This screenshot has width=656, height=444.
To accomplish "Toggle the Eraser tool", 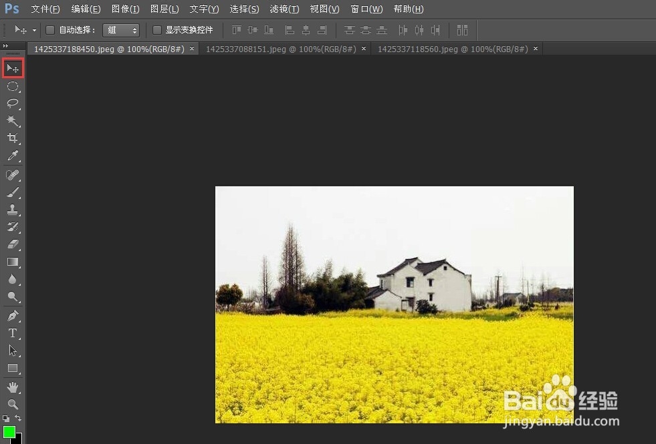I will (x=12, y=244).
